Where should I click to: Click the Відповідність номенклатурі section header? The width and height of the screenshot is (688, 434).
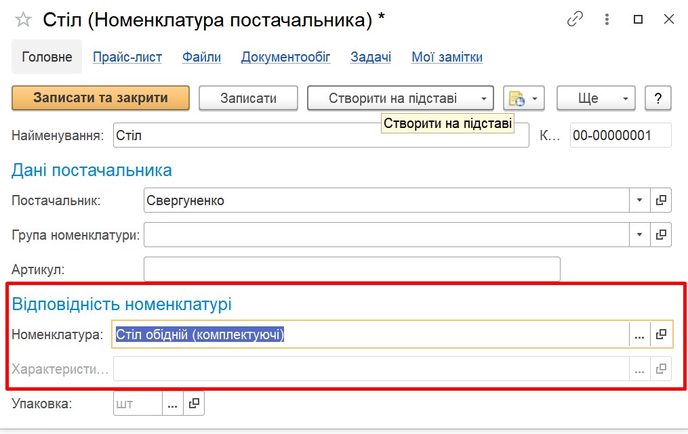121,304
